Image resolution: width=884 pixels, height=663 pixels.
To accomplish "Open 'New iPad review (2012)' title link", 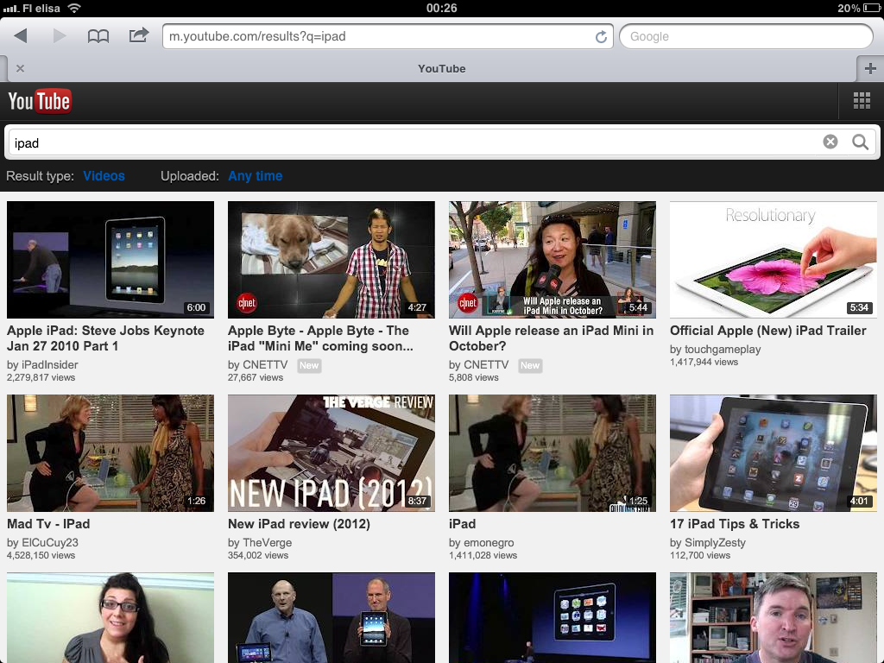I will [x=299, y=524].
